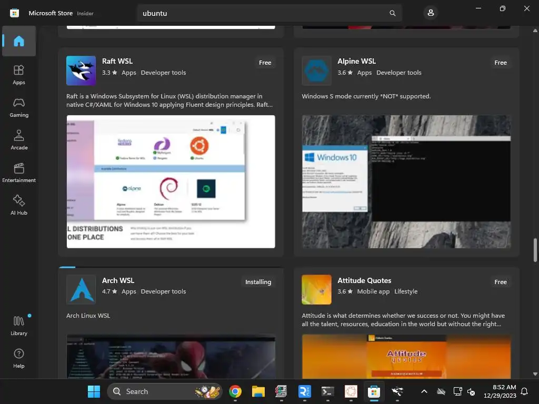
Task: Open the terminal app in the taskbar
Action: (327, 391)
